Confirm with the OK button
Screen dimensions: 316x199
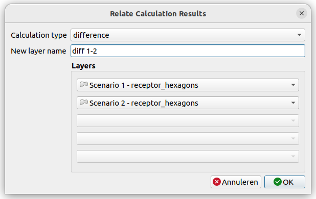(285, 182)
